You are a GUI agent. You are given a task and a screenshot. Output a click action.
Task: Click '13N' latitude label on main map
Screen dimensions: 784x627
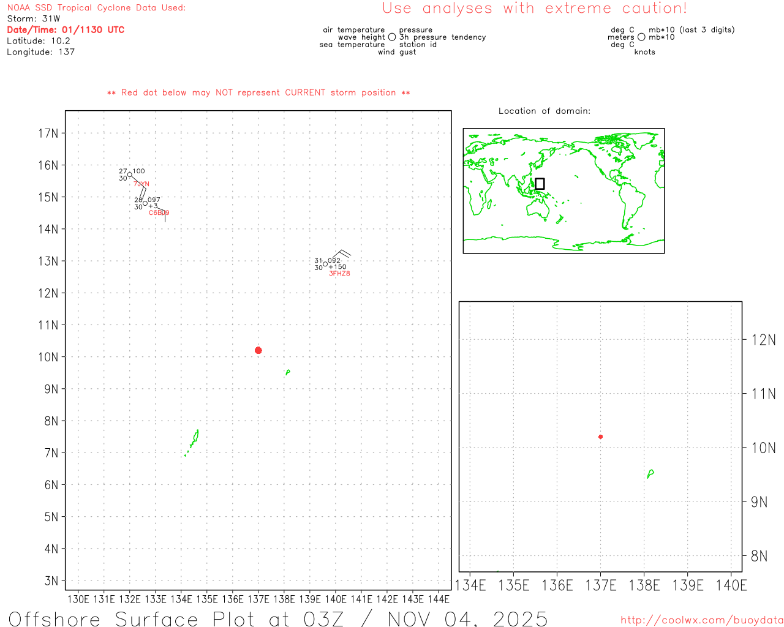pyautogui.click(x=48, y=261)
